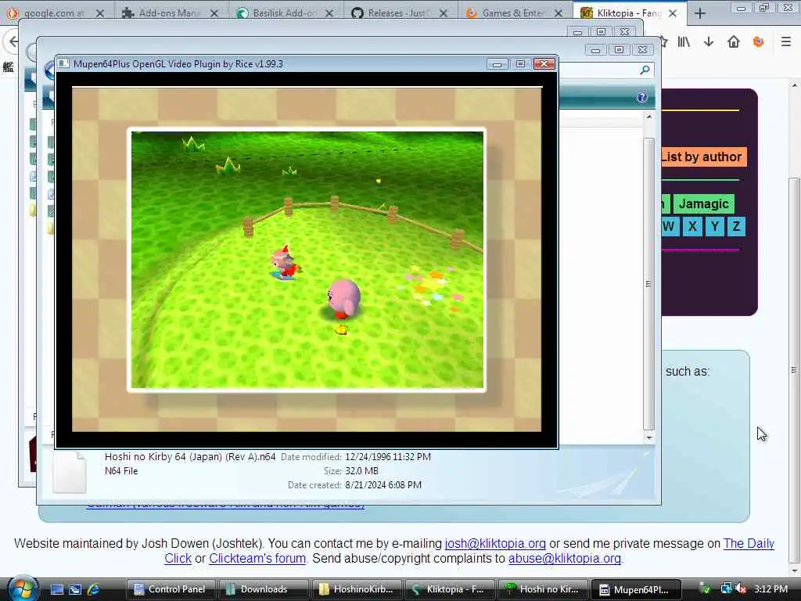The height and width of the screenshot is (601, 801).
Task: Switch to the Downloads taskbar window
Action: pos(263,589)
